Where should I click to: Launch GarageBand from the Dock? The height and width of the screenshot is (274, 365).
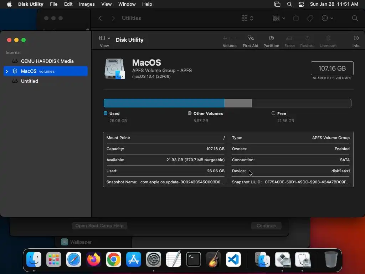tap(213, 259)
